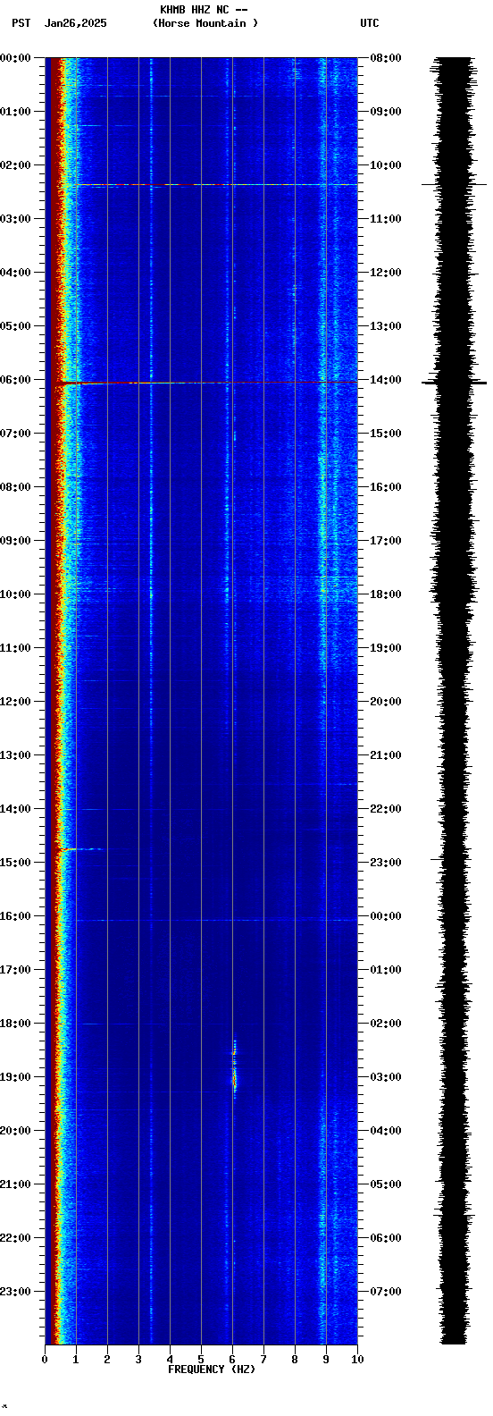Click the 0 Hz frequency tick label

(x=45, y=1360)
